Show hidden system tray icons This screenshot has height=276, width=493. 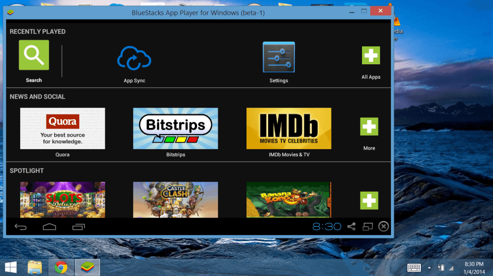click(x=429, y=268)
